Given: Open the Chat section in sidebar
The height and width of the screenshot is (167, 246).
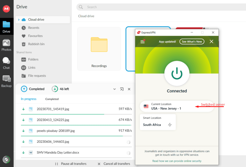Looking at the screenshot, I should click(6, 63).
